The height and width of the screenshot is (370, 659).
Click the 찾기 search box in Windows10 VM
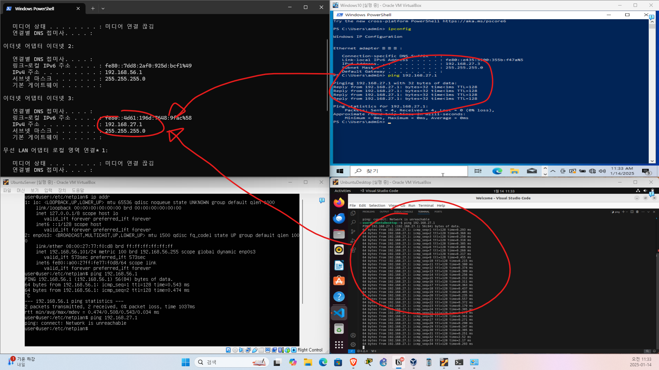click(x=409, y=171)
